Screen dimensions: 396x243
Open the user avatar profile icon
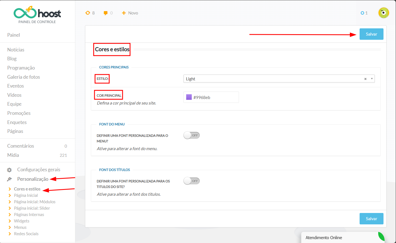pyautogui.click(x=383, y=13)
